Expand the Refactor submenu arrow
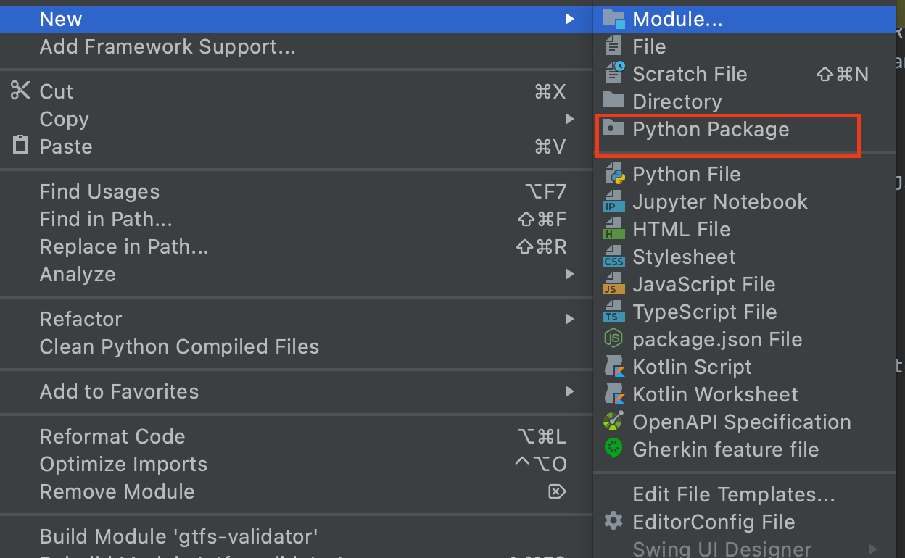The height and width of the screenshot is (558, 905). (x=569, y=319)
